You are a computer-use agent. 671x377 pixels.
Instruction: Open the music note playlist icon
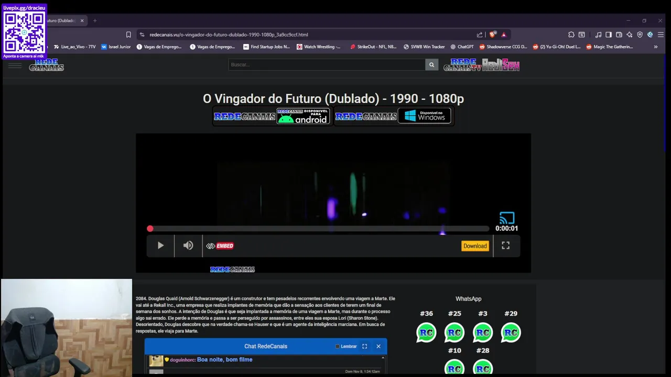[x=598, y=35]
